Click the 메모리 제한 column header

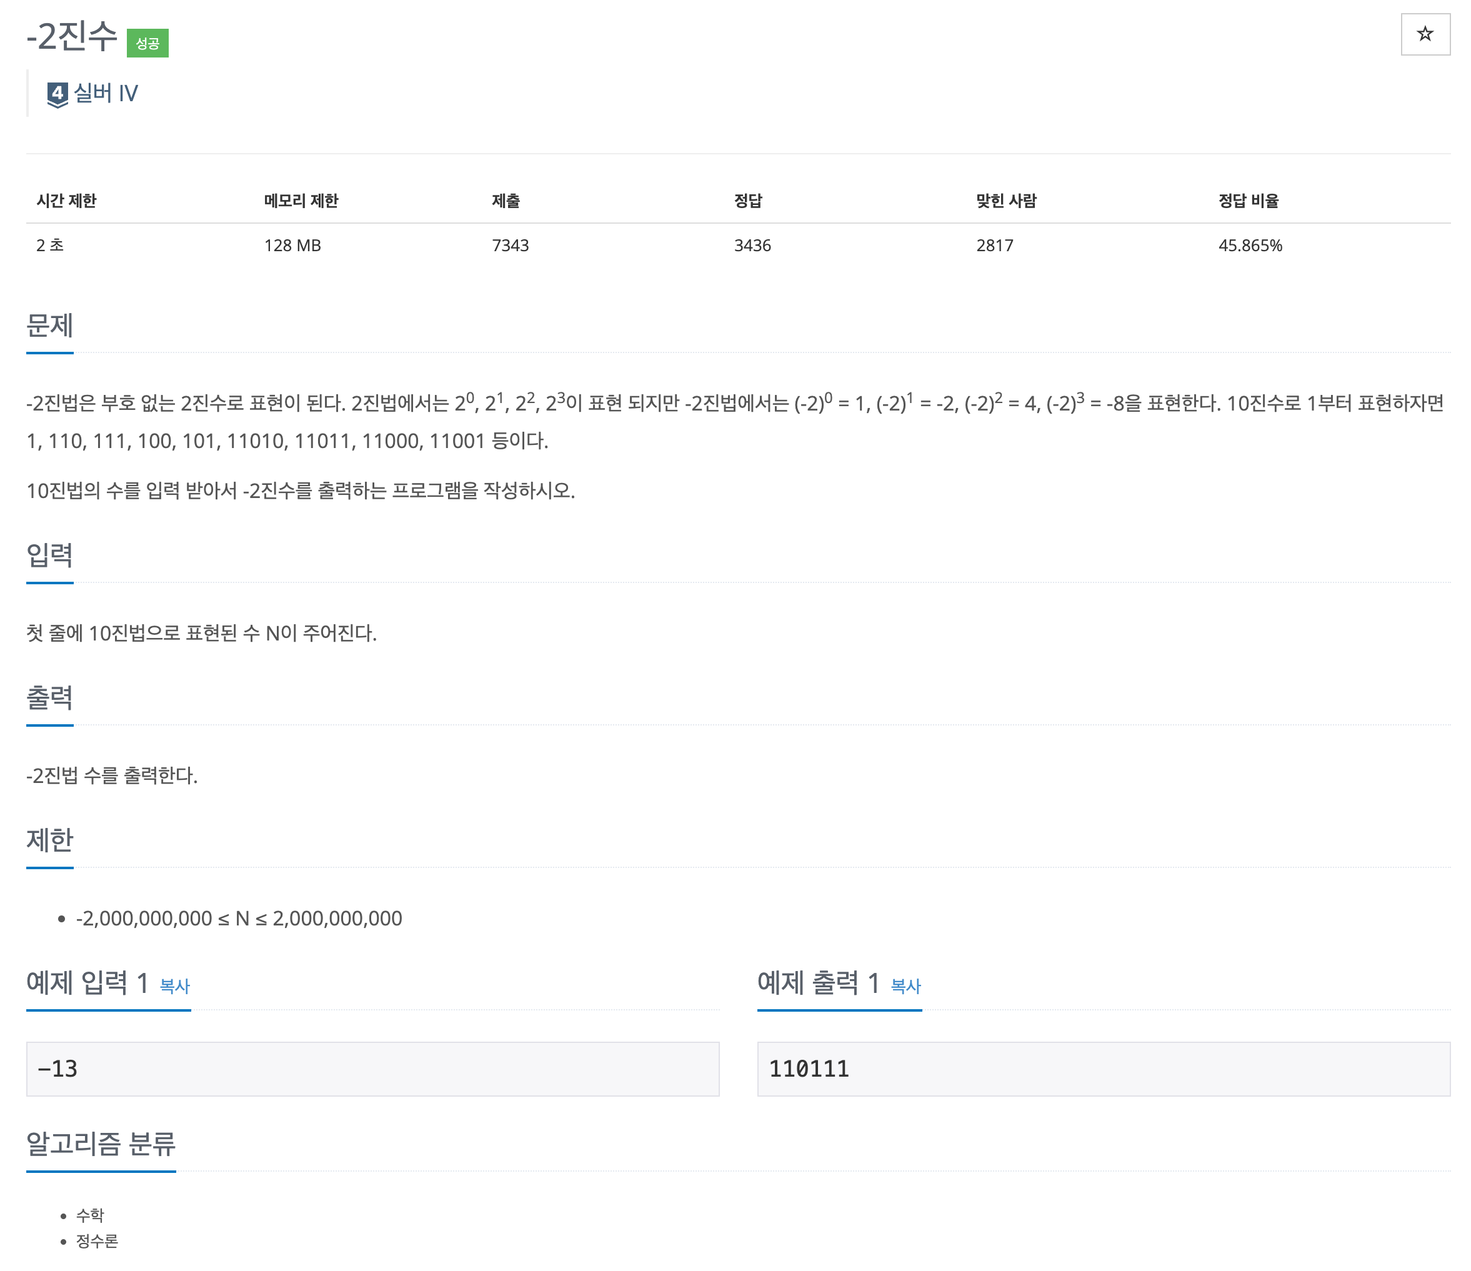pyautogui.click(x=301, y=201)
